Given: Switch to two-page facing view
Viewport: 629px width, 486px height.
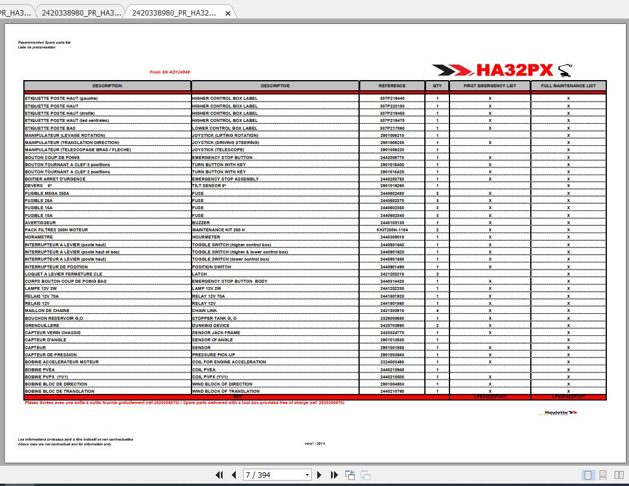Looking at the screenshot, I should pos(619,475).
